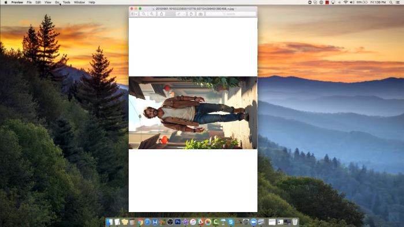Open iMovie from the Dock
The image size is (404, 227).
(x=185, y=222)
